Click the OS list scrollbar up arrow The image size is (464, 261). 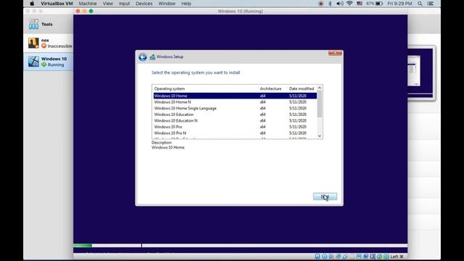tap(320, 88)
